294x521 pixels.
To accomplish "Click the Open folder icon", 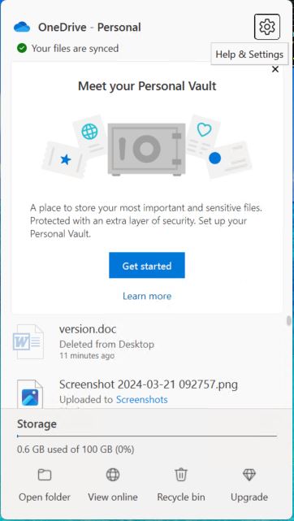I will pyautogui.click(x=45, y=475).
